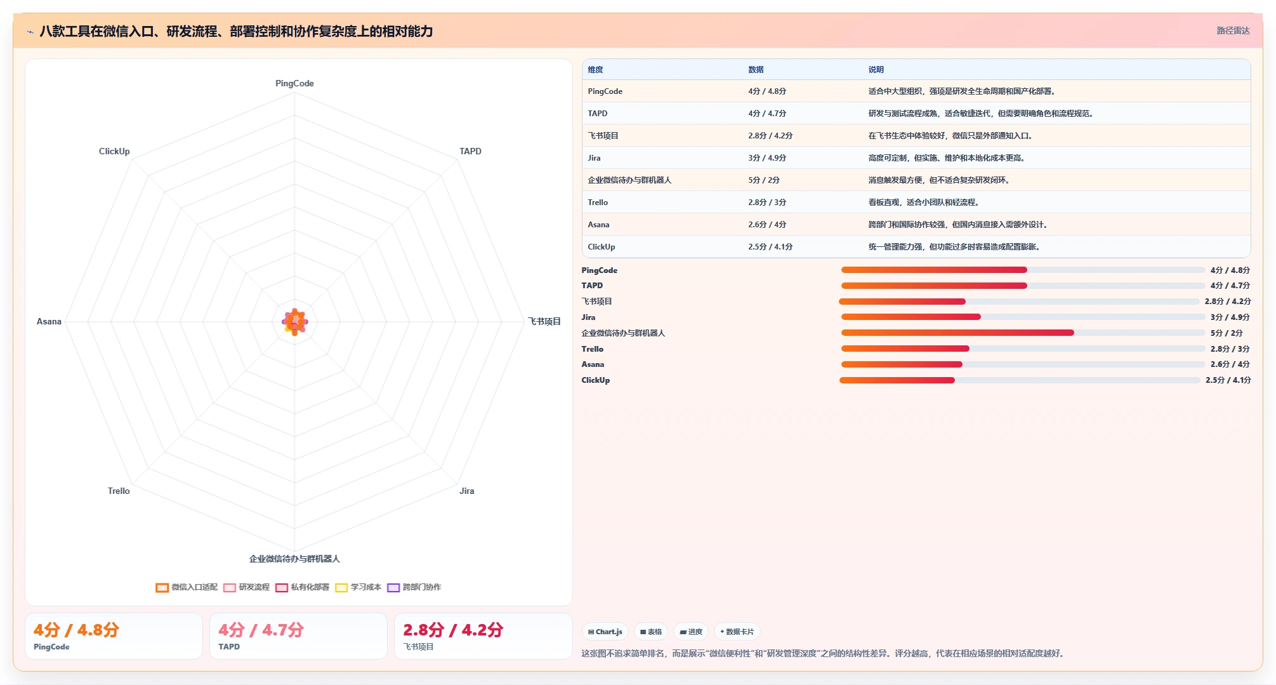This screenshot has width=1276, height=685.
Task: Open the PingCode score card
Action: (x=114, y=636)
